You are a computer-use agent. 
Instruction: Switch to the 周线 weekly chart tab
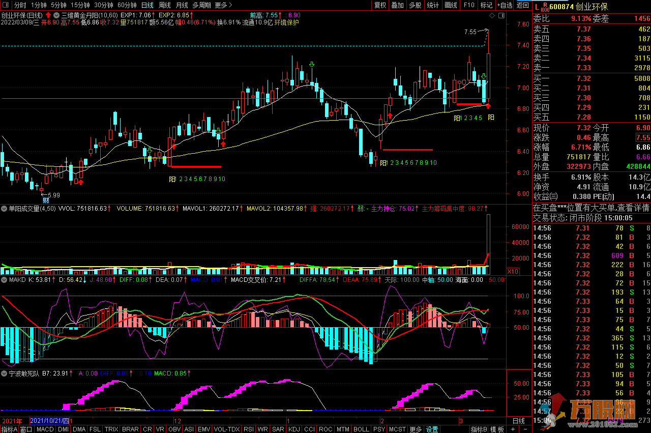(x=165, y=5)
